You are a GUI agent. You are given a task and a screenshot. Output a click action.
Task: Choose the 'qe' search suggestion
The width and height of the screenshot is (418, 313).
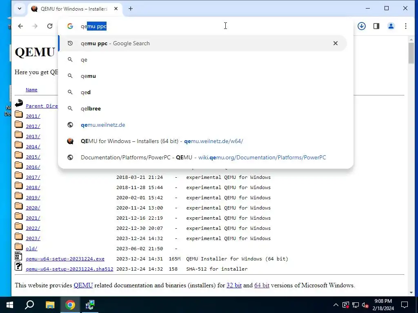(202, 60)
